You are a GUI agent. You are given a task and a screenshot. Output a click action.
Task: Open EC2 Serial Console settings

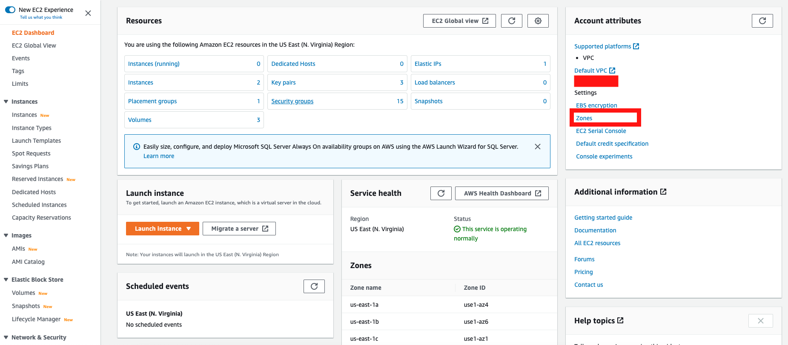coord(601,131)
